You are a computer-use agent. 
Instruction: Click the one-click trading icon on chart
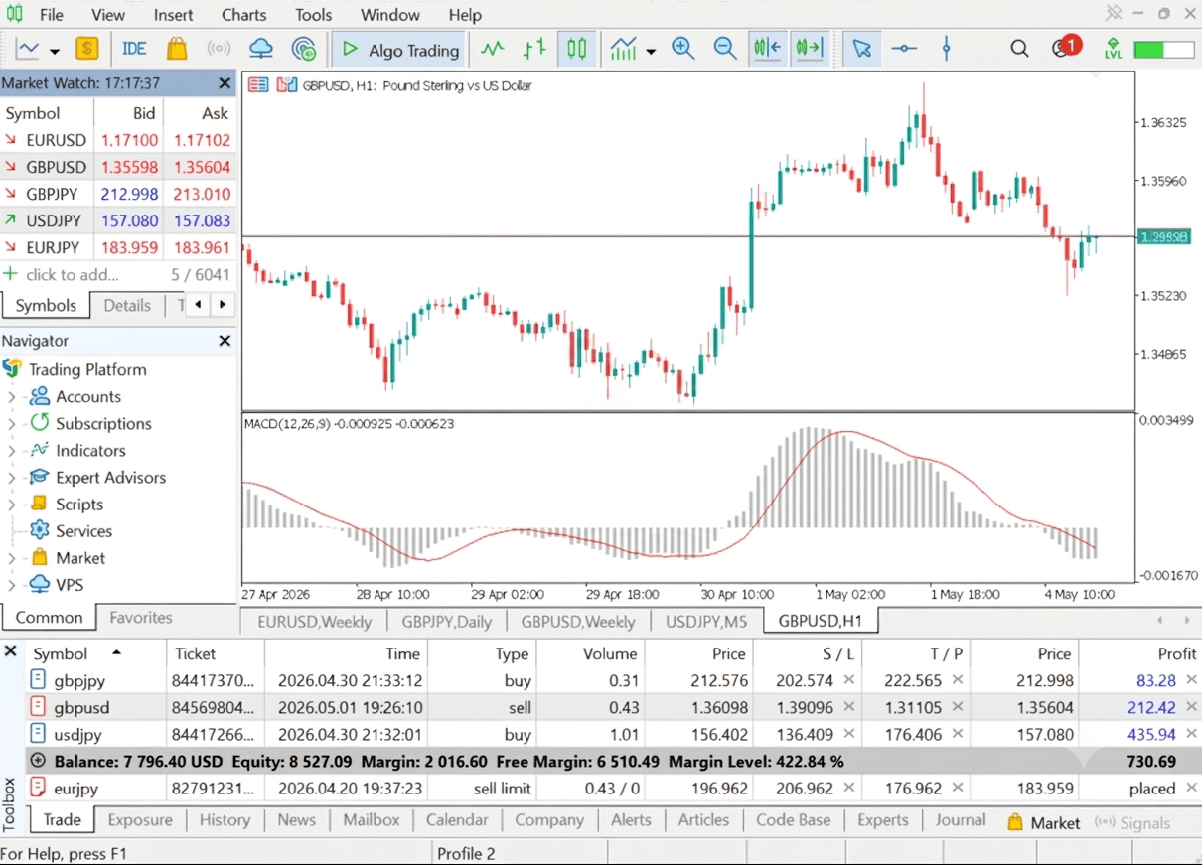pyautogui.click(x=258, y=85)
